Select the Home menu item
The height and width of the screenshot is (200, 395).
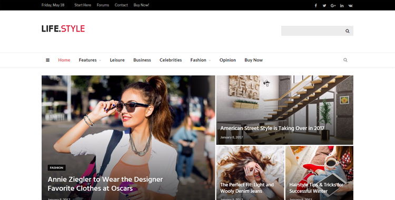(64, 60)
